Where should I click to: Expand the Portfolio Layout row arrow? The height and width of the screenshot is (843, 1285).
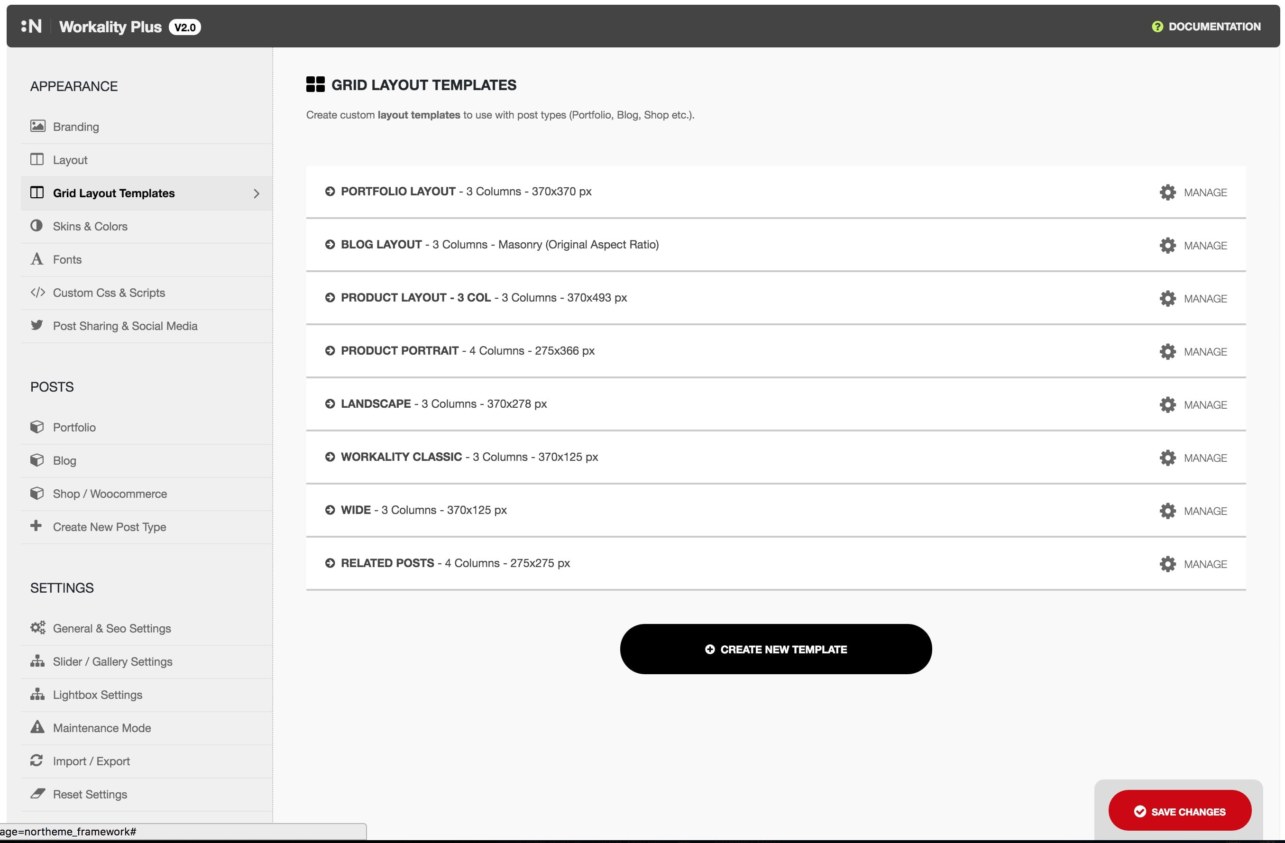coord(330,191)
